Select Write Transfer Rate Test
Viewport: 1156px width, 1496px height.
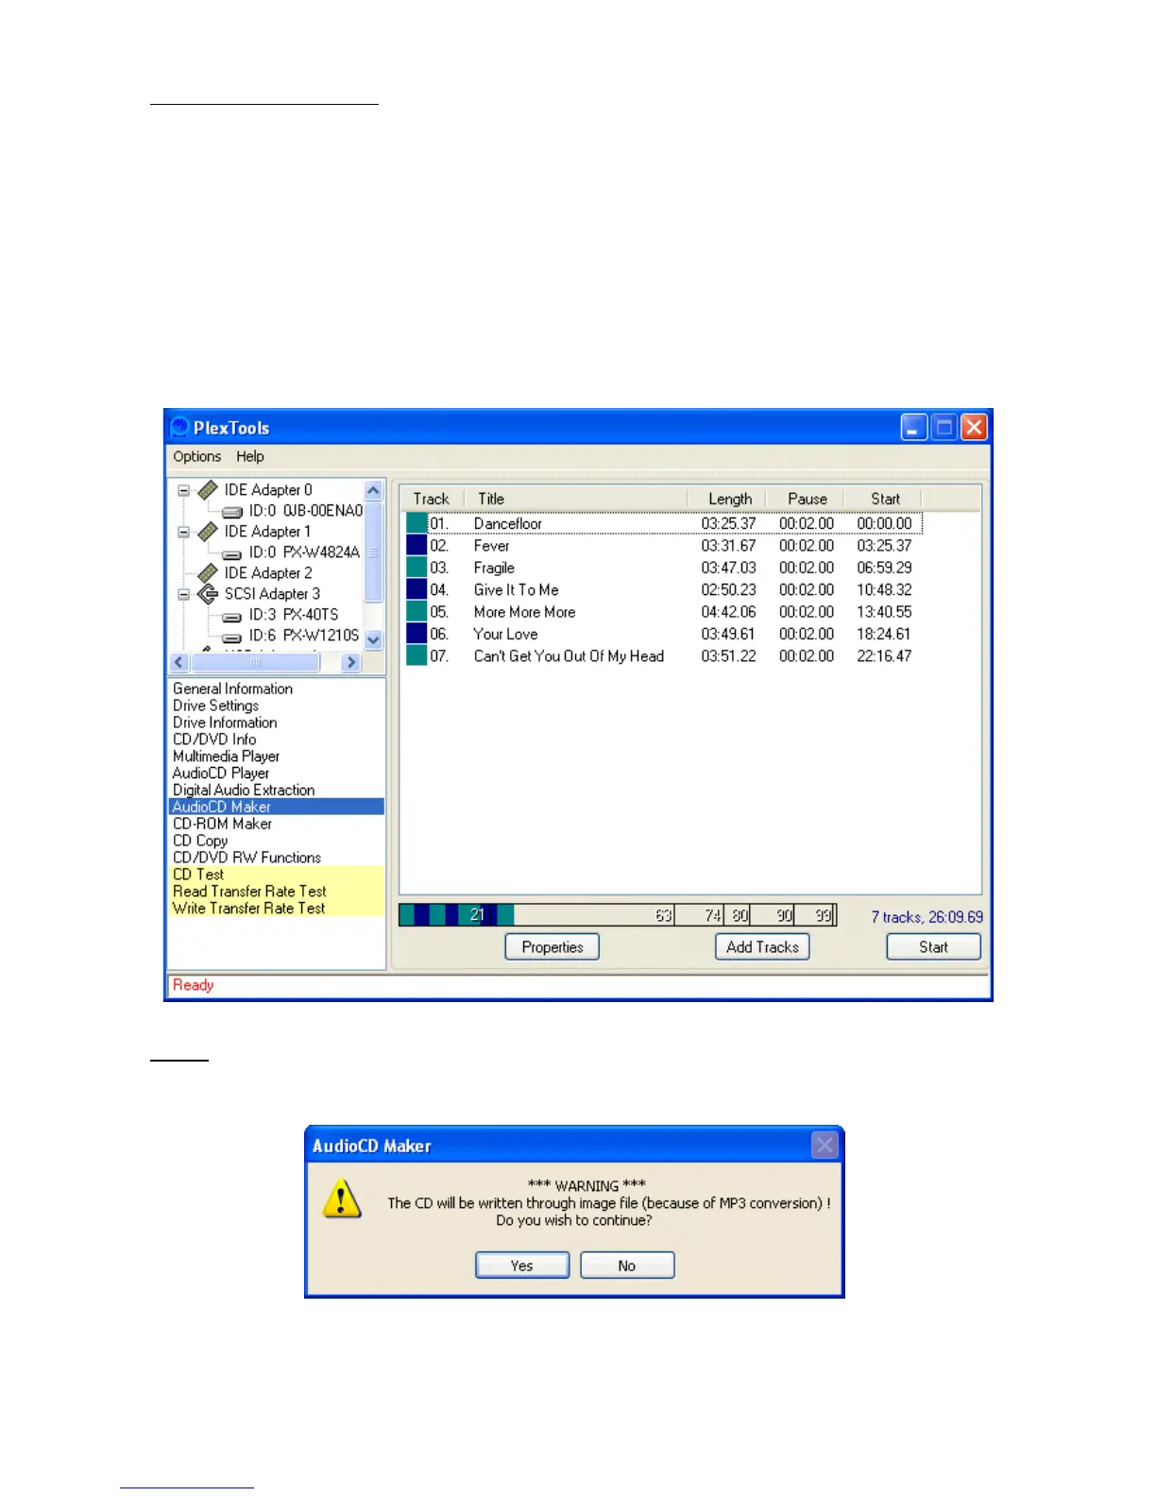click(x=277, y=909)
